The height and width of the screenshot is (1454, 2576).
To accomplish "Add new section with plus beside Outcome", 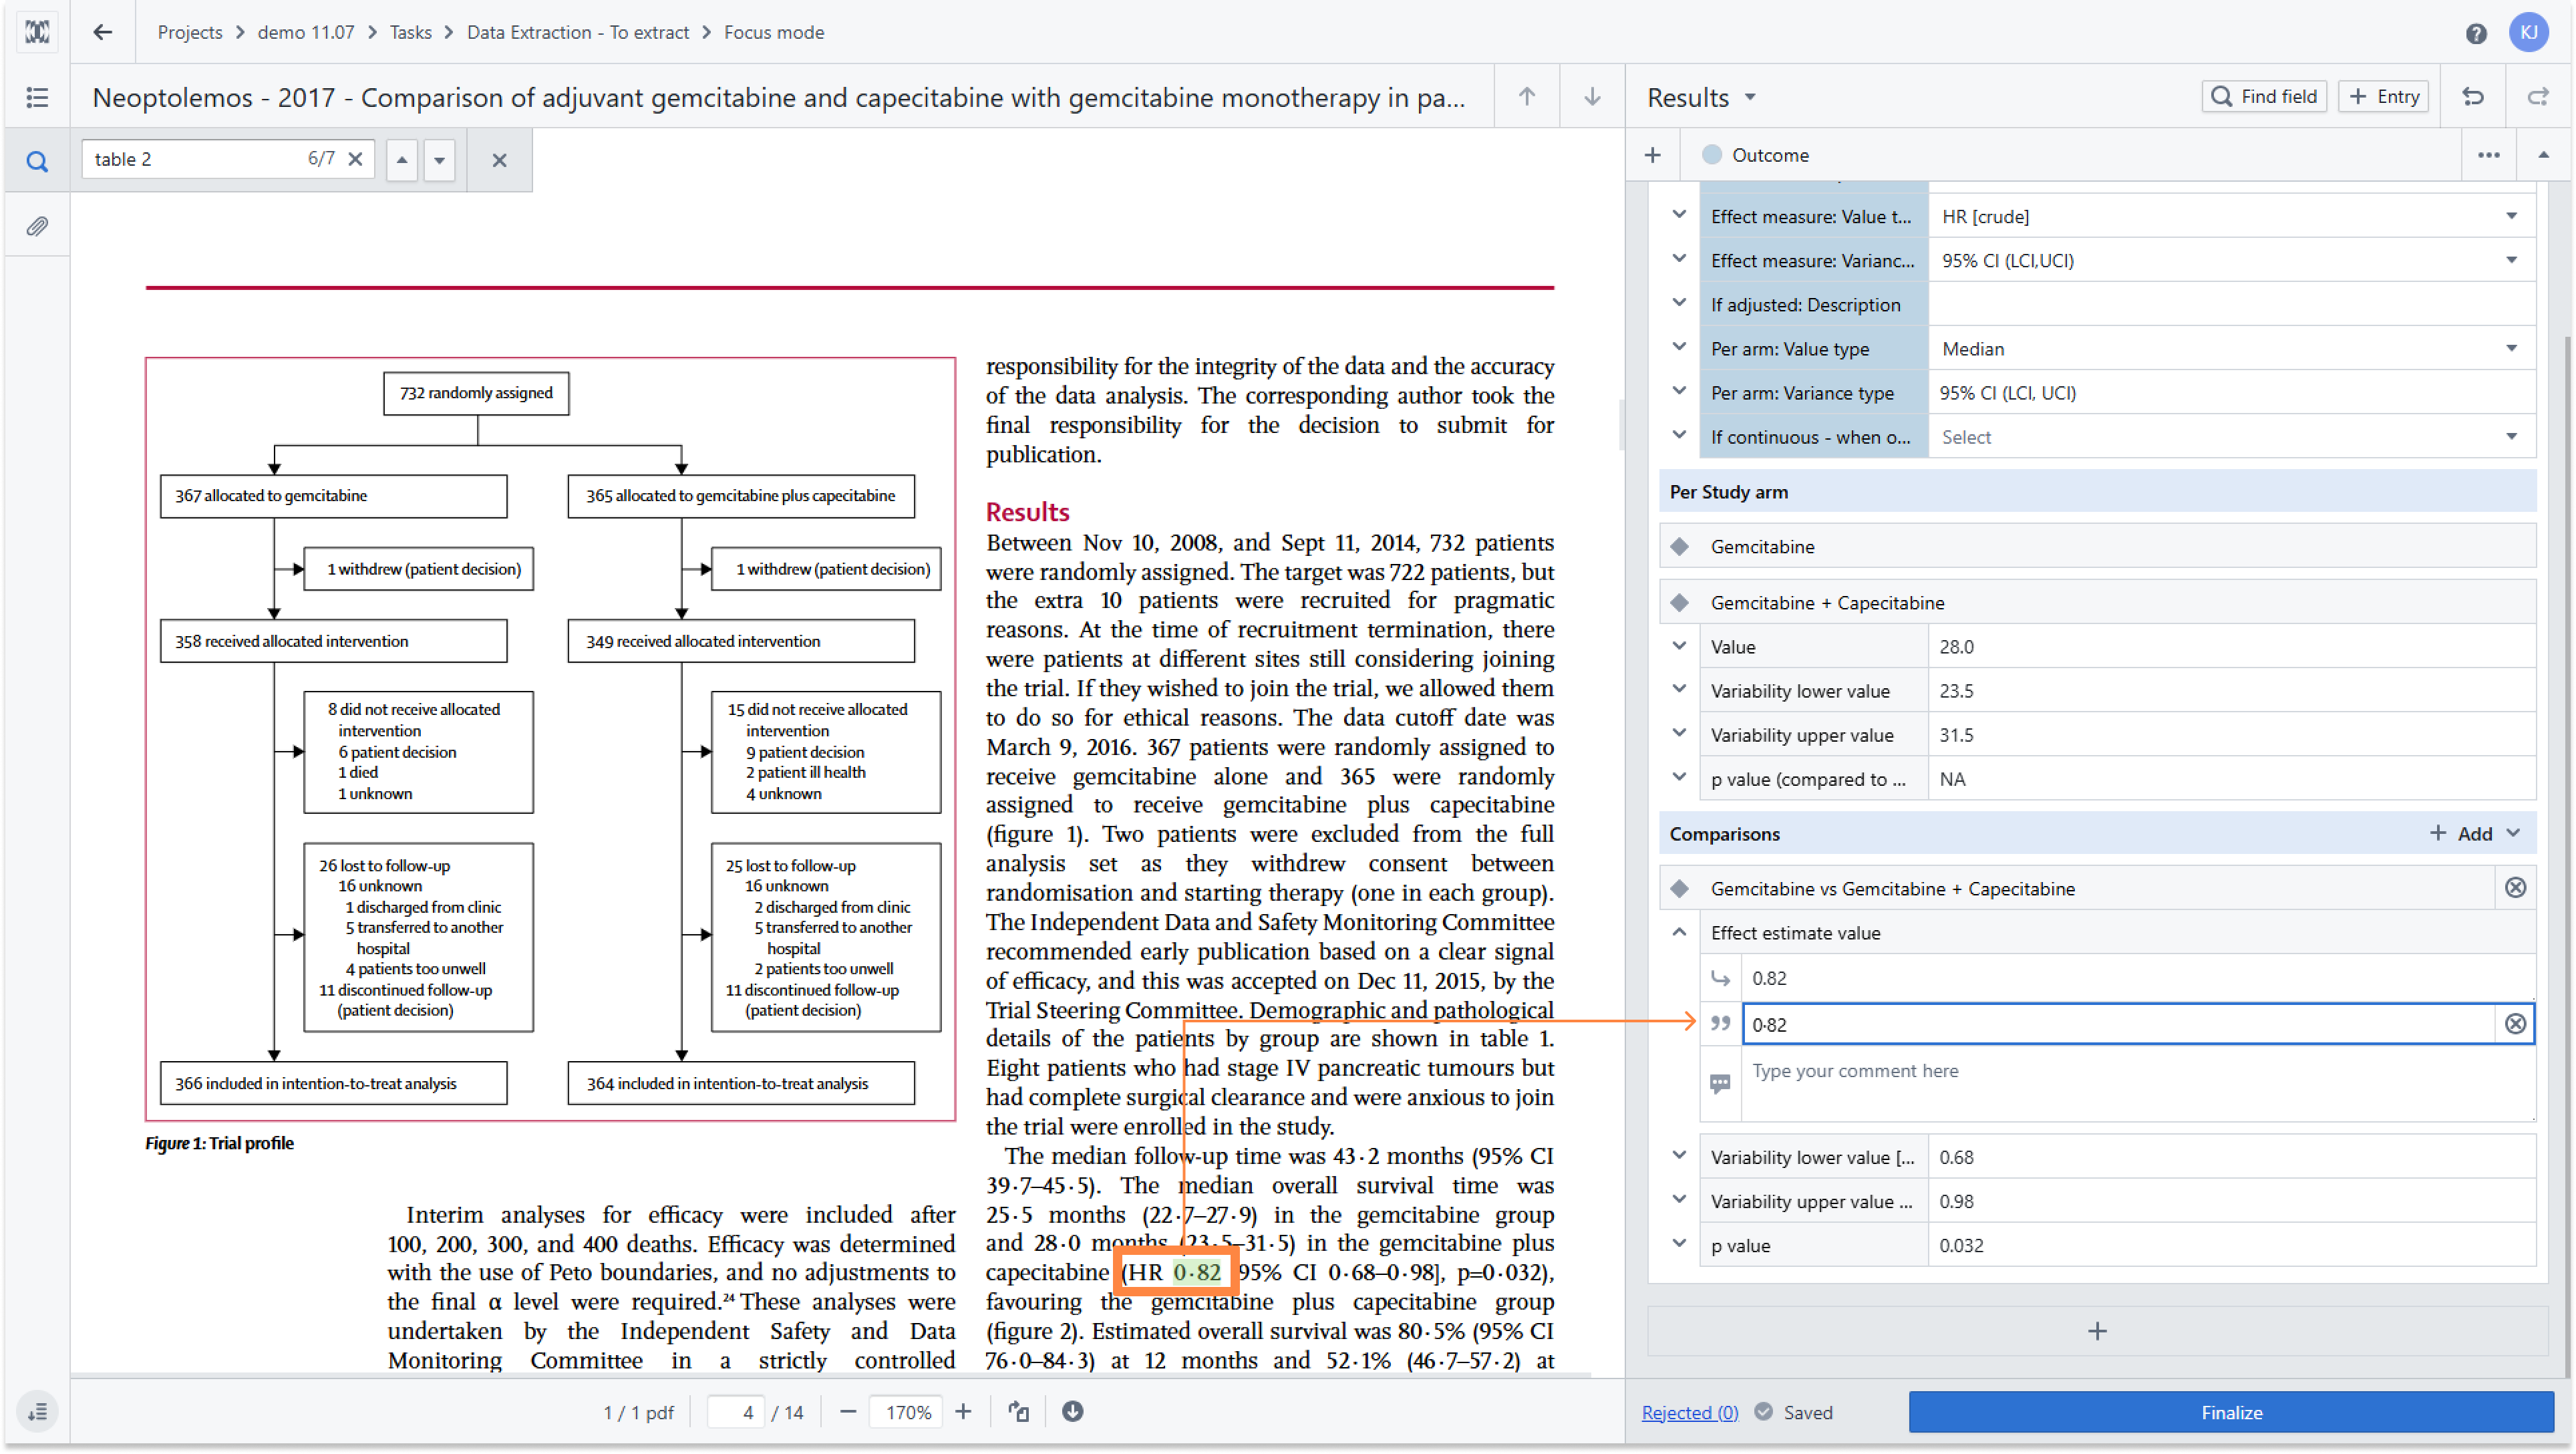I will [1653, 155].
